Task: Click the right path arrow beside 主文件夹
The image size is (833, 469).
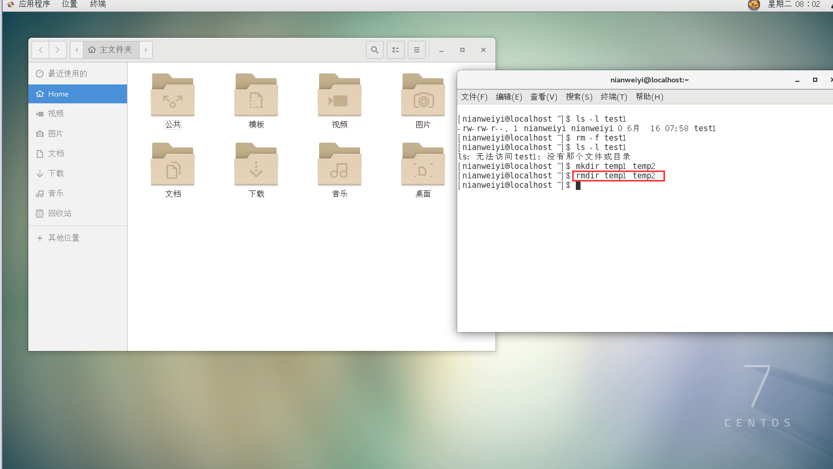Action: tap(146, 50)
